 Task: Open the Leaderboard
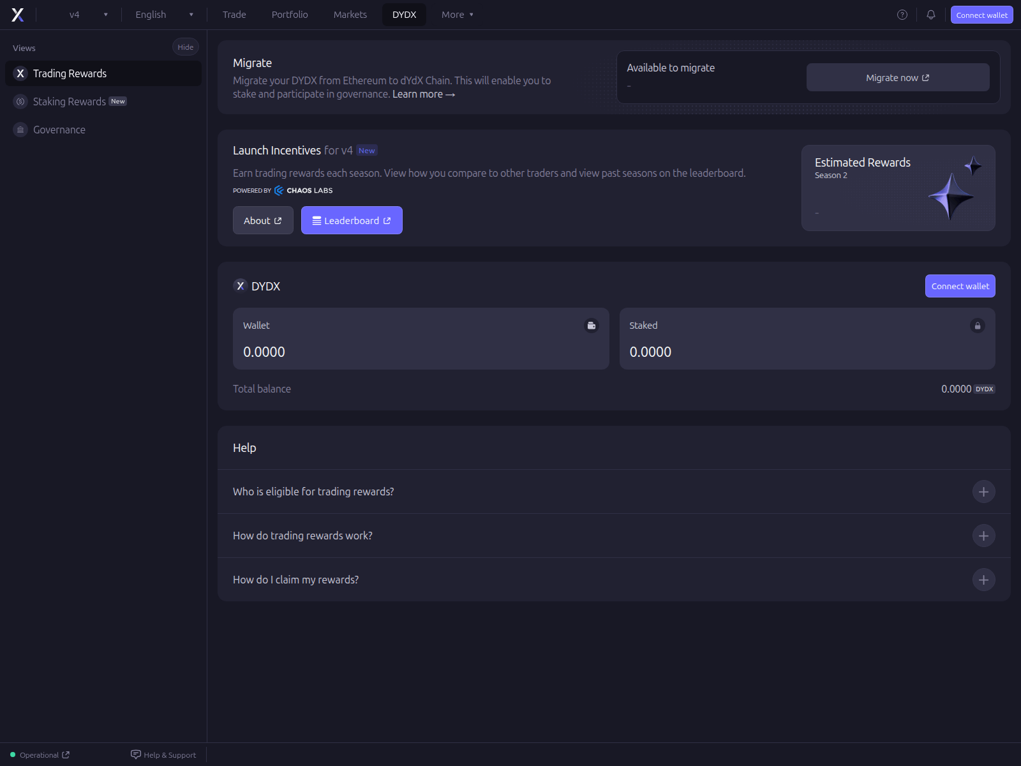(x=352, y=220)
